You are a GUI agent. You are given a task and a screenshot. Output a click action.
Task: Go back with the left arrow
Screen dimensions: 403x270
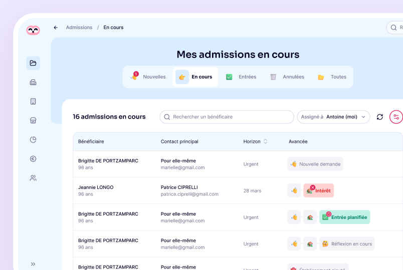pos(56,27)
